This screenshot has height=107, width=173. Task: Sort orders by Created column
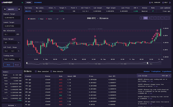pos(28,76)
